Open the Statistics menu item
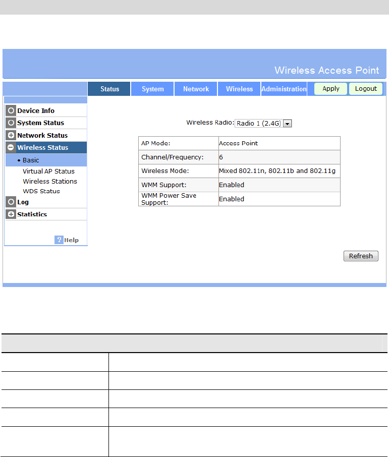389x457 pixels. [32, 214]
